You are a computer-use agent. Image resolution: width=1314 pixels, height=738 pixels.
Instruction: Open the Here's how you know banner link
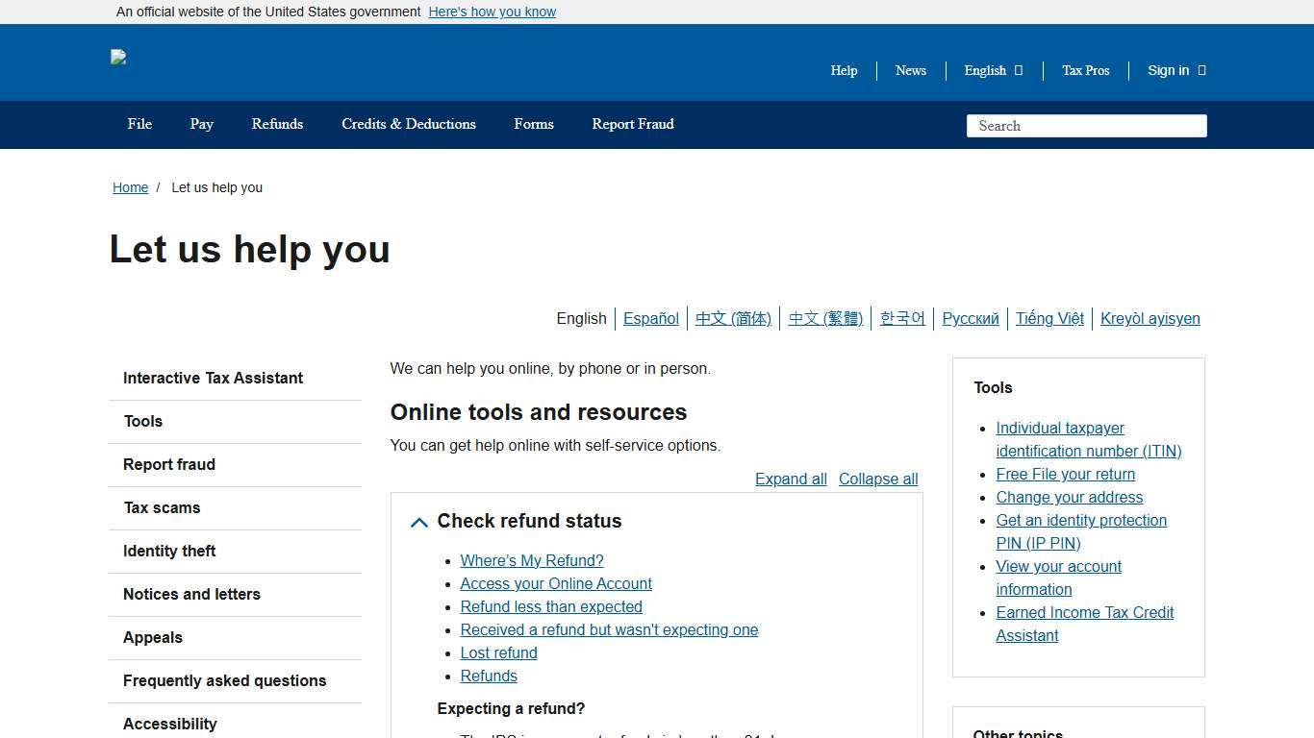point(492,12)
